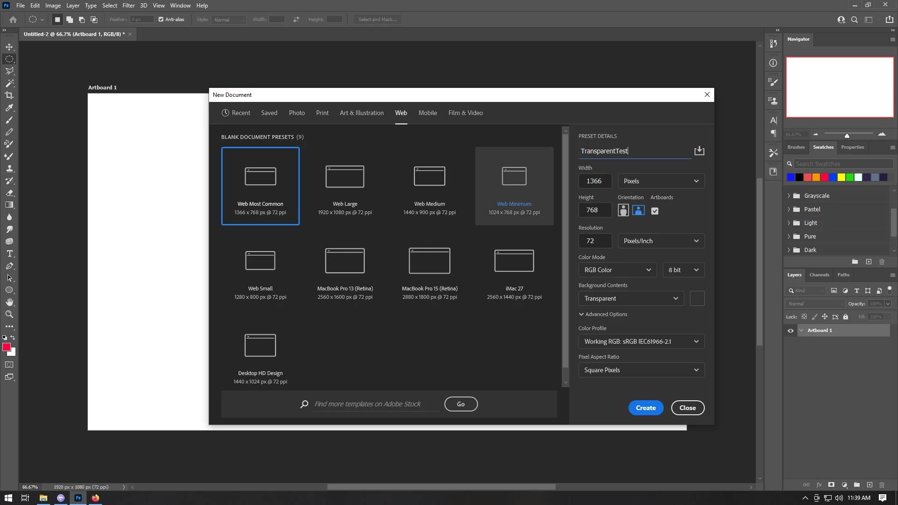Toggle the Anti-alias checkbox

[161, 20]
